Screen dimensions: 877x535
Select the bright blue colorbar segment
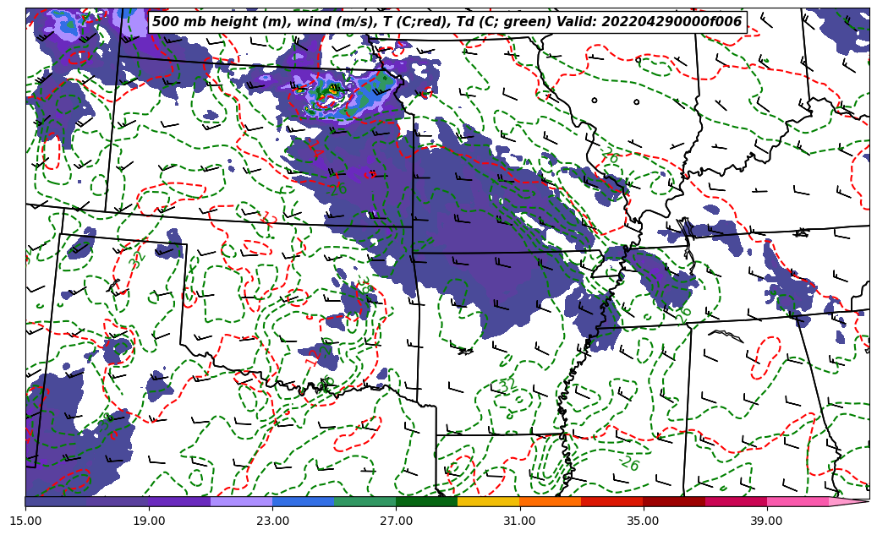click(303, 502)
